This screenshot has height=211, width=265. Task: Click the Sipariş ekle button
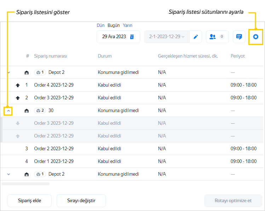30,201
